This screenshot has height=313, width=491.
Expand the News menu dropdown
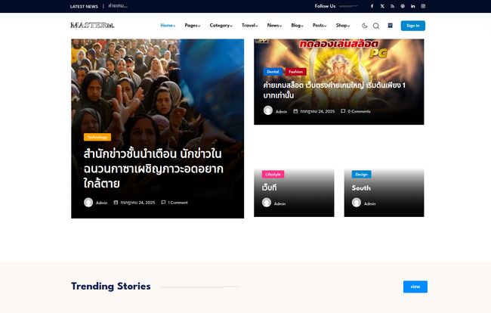[x=275, y=26]
